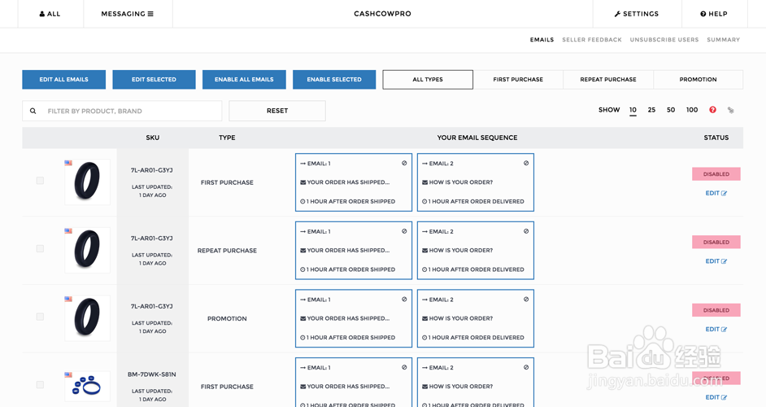
Task: Show 25 rows per page
Action: click(x=651, y=110)
